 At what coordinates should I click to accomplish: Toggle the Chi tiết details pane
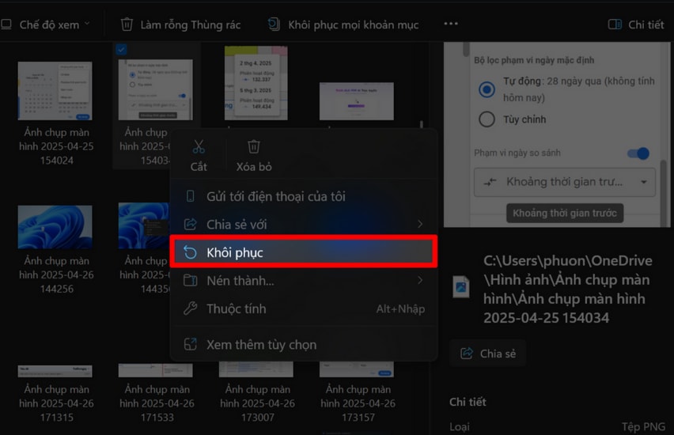[x=636, y=25]
